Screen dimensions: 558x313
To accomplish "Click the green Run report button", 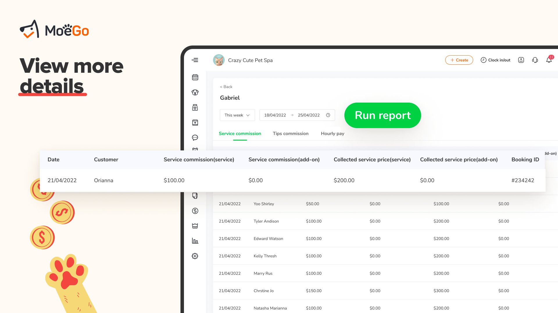I will tap(383, 115).
